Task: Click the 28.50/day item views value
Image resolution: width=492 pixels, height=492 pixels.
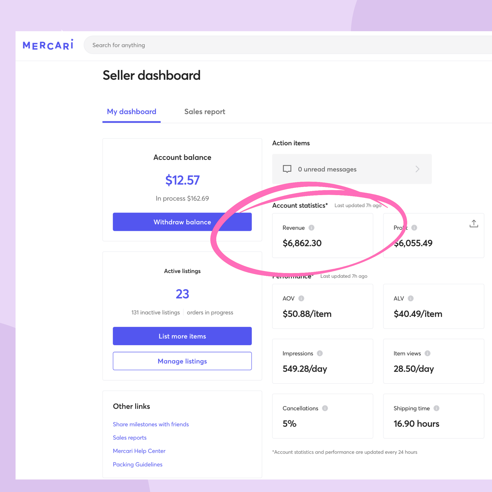Action: click(414, 369)
